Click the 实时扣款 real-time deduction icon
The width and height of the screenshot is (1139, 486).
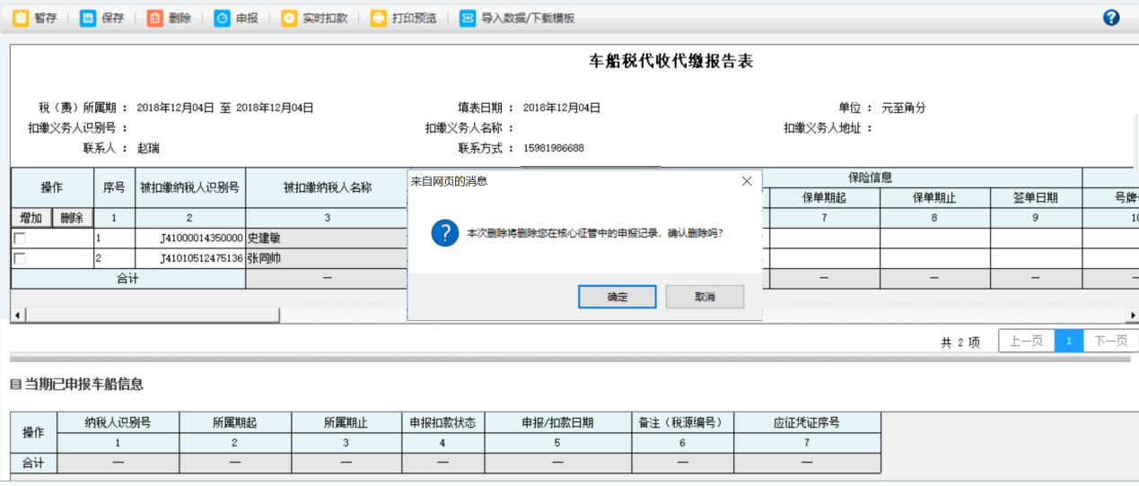click(289, 18)
